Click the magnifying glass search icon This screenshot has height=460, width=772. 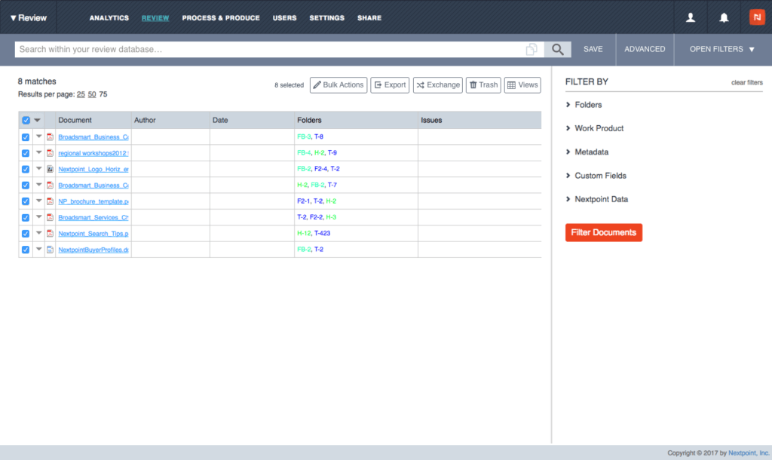[x=557, y=49]
